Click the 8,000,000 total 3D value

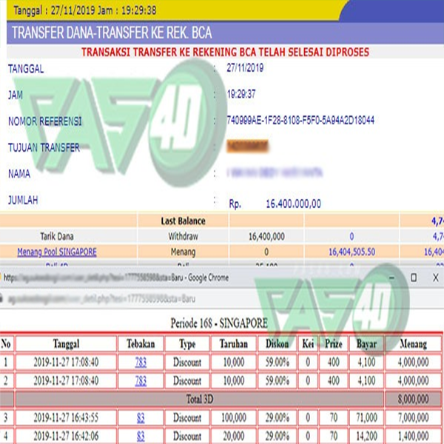(x=413, y=399)
